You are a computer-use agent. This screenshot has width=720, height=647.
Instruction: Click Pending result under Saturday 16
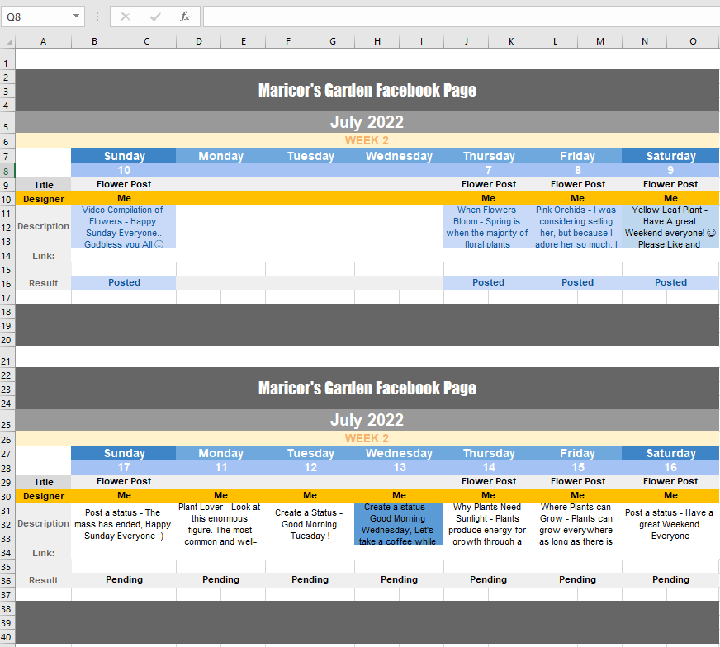coord(670,579)
